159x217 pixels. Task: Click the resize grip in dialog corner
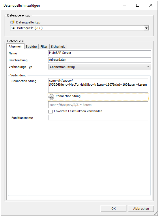click(x=156, y=214)
